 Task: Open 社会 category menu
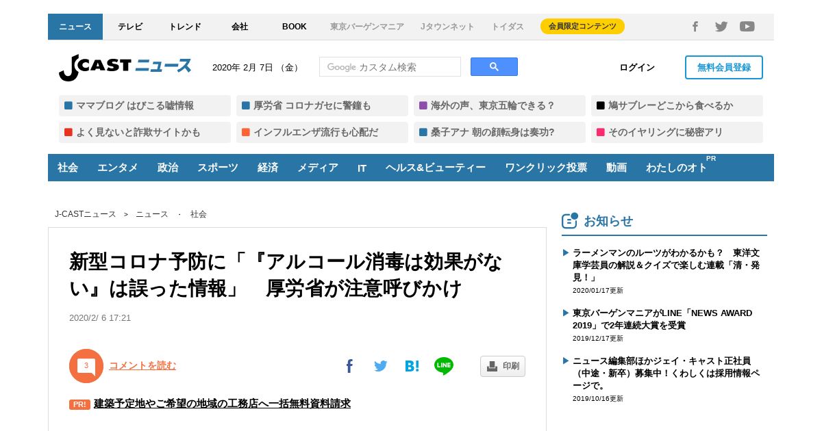pos(68,168)
